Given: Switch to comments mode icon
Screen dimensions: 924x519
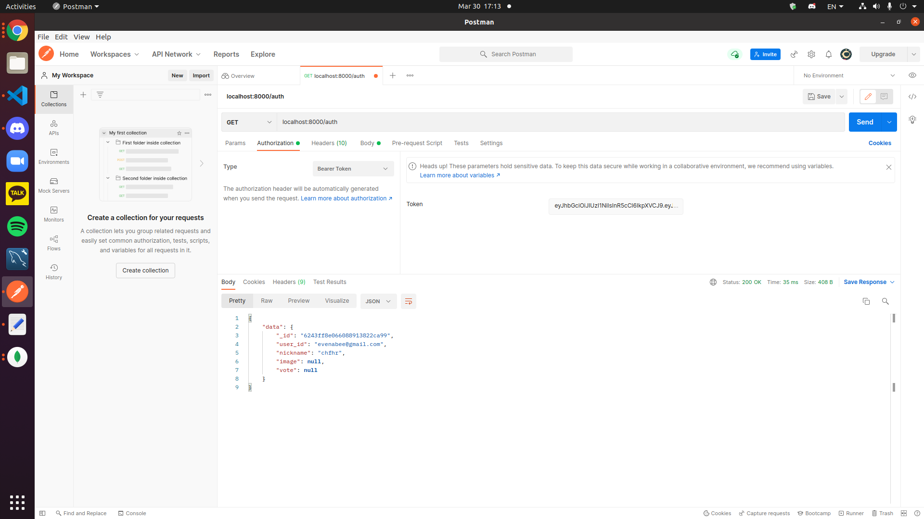Looking at the screenshot, I should 884,97.
